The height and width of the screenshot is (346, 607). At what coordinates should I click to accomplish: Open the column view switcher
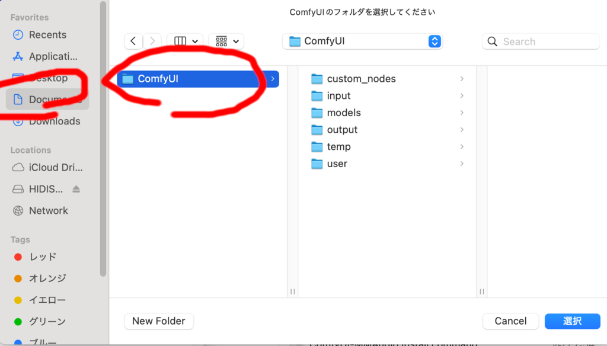point(185,41)
